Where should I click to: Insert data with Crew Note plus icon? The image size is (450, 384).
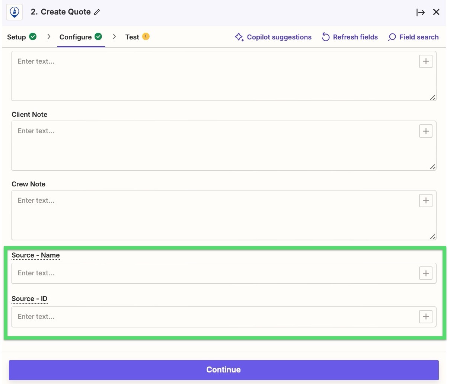point(426,201)
